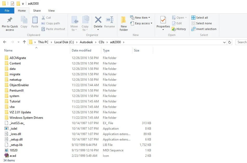Click Copy path in ribbon
Viewport: 247px width, 163px height.
point(51,23)
